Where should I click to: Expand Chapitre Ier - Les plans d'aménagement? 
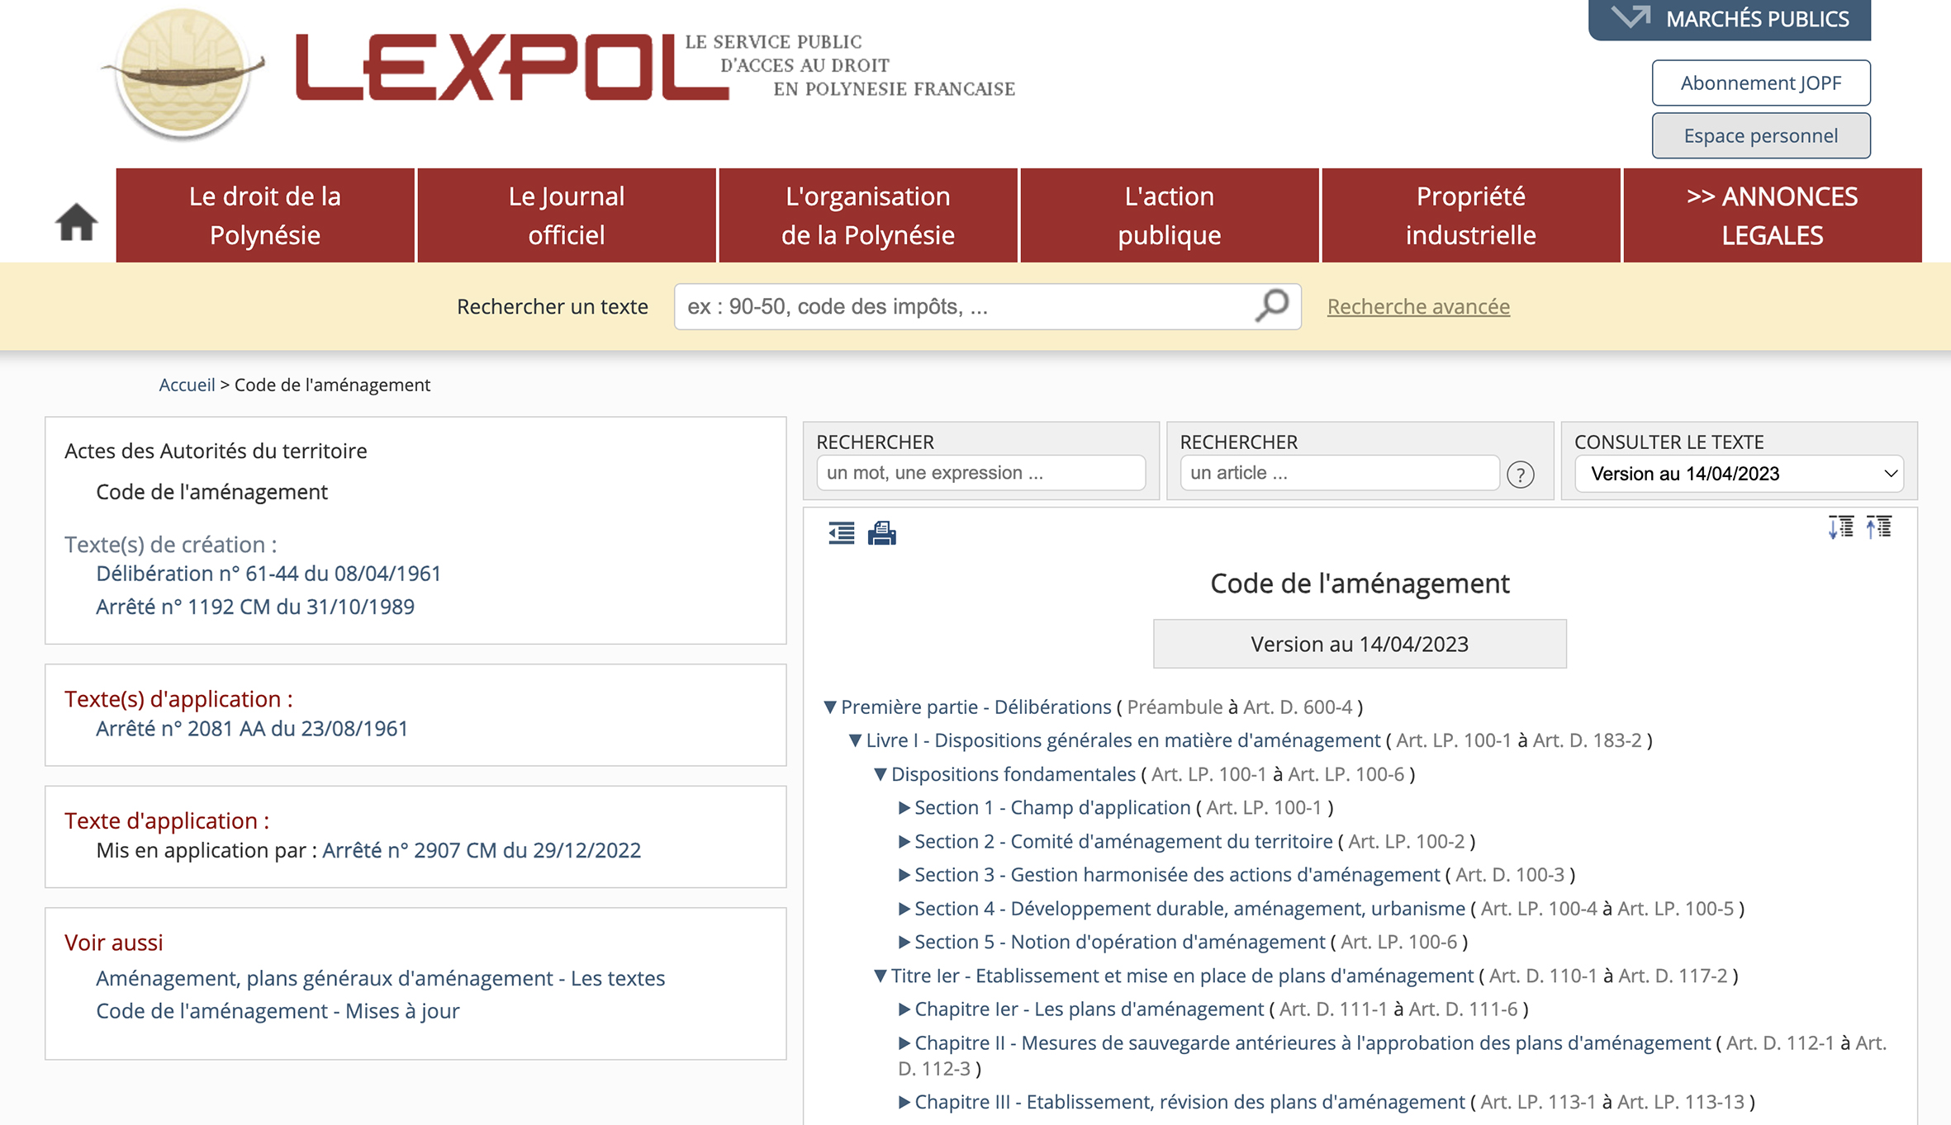tap(904, 1009)
